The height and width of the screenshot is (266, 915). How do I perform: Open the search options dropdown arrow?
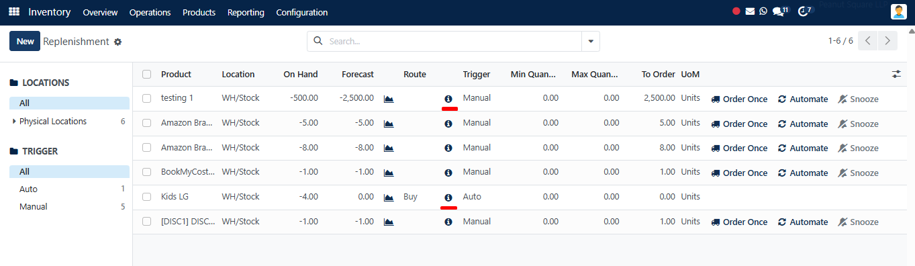591,41
